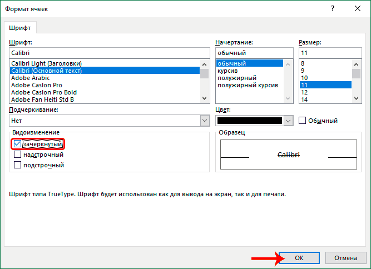Screen dimensions: 371x269
Task: Pick Adobe Caslon Pro Bold font
Action: point(105,92)
